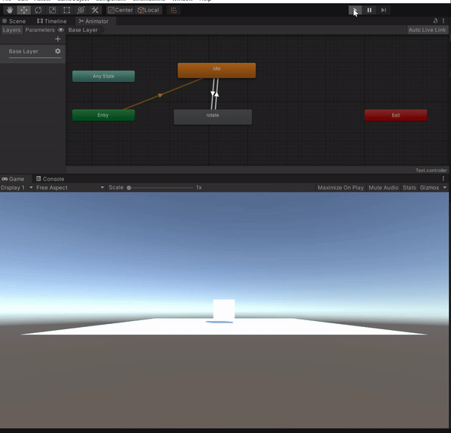The width and height of the screenshot is (451, 433).
Task: Toggle Local handle rotation
Action: point(148,11)
